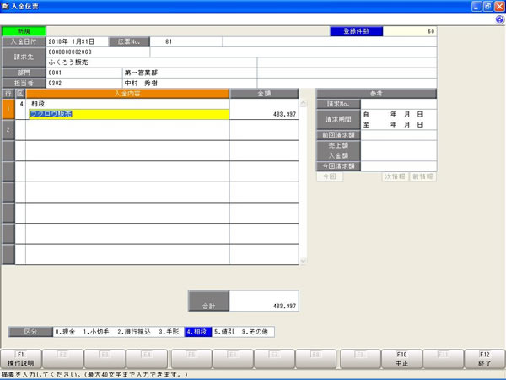Viewport: 506px width, 380px height.
Task: Click the scroll up arrow of payment list
Action: [304, 104]
